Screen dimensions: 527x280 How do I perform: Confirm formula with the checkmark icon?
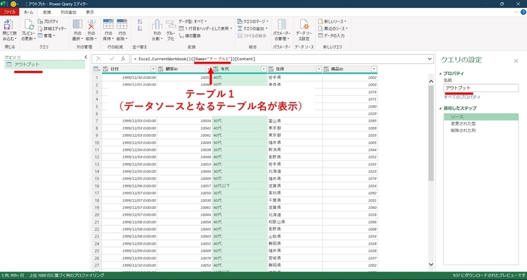coord(111,58)
